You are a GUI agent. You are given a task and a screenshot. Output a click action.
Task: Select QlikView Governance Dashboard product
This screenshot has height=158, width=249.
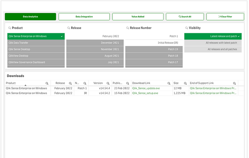pyautogui.click(x=36, y=62)
